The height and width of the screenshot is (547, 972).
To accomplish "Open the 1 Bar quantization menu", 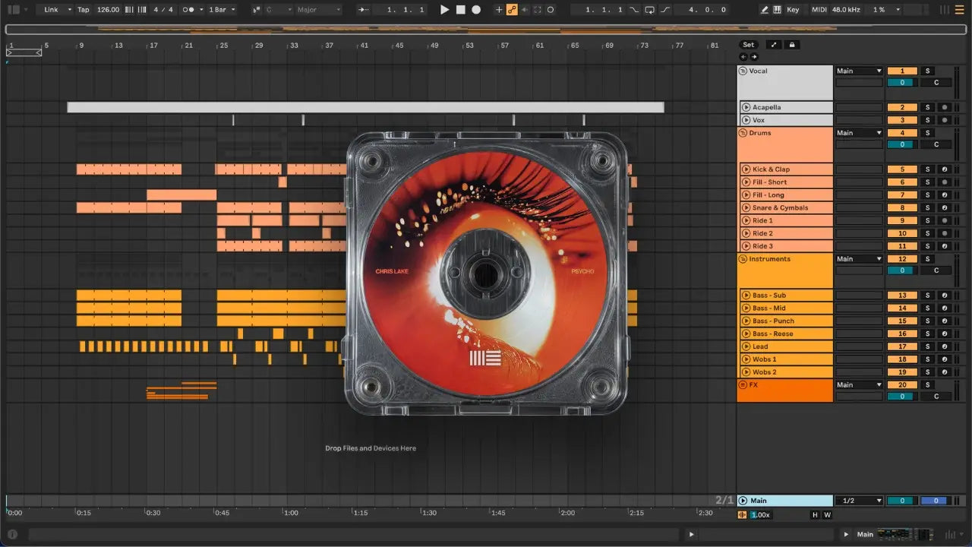I will coord(222,10).
